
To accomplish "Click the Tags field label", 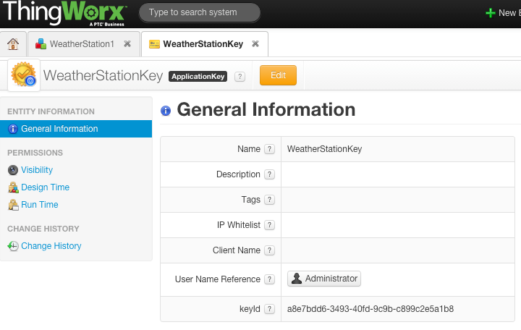I will click(x=251, y=200).
